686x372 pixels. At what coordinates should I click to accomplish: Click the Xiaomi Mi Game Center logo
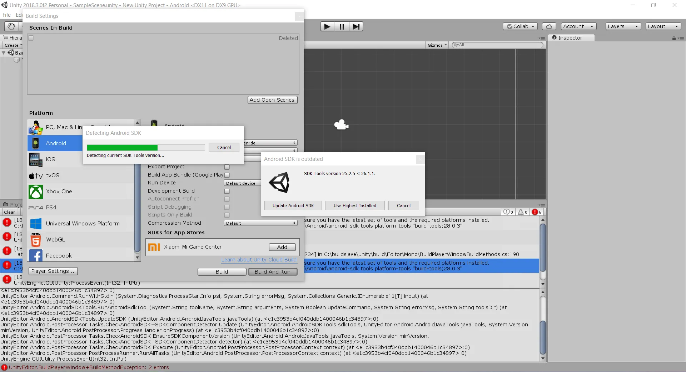pyautogui.click(x=154, y=247)
